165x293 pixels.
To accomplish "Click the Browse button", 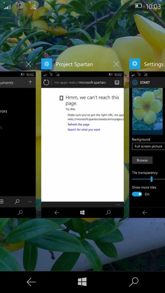I will pyautogui.click(x=142, y=160).
